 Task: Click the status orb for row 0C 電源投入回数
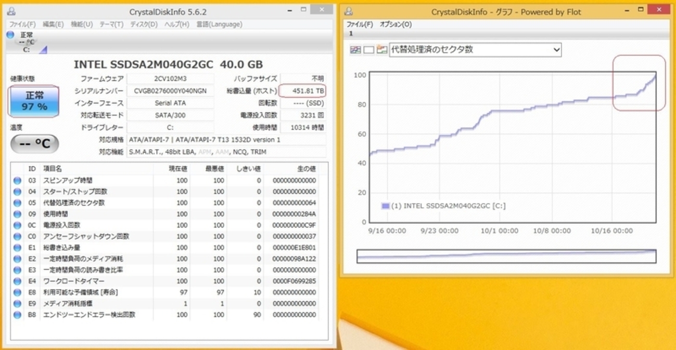(x=17, y=225)
